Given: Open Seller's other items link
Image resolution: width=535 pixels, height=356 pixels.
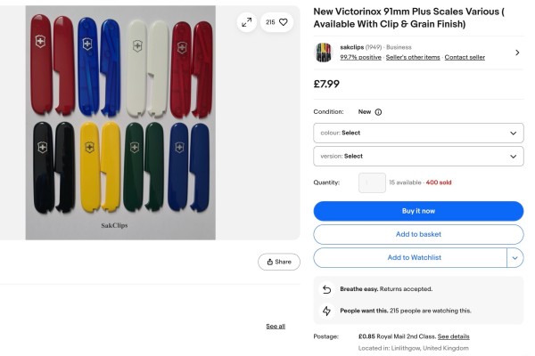Looking at the screenshot, I should (414, 57).
